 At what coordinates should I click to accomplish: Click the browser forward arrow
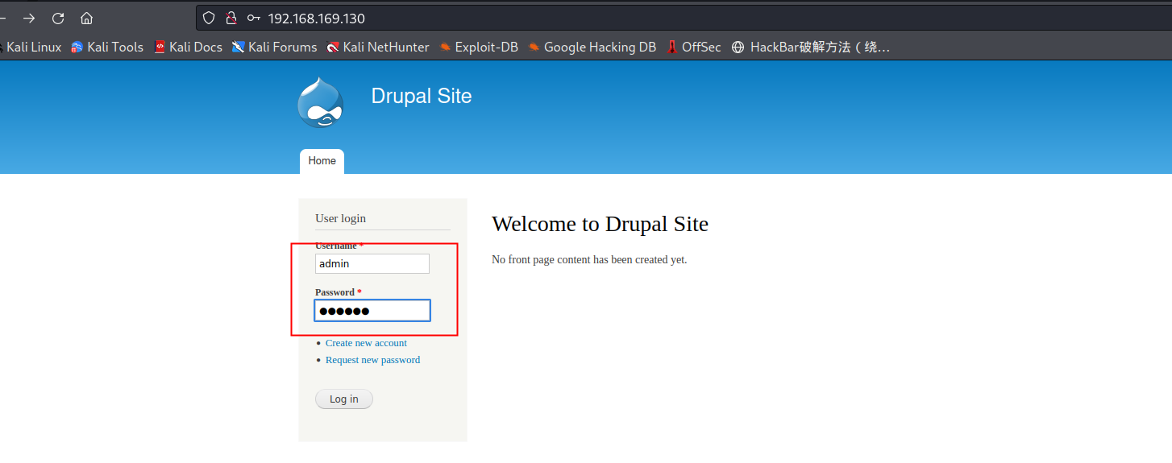[29, 18]
